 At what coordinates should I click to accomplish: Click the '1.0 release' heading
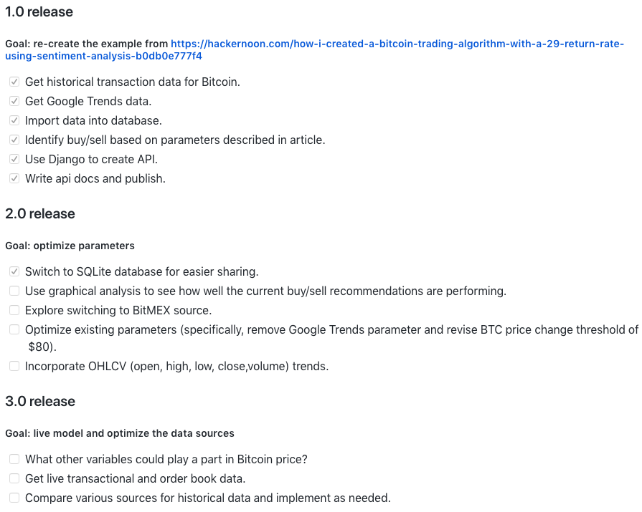pyautogui.click(x=39, y=12)
